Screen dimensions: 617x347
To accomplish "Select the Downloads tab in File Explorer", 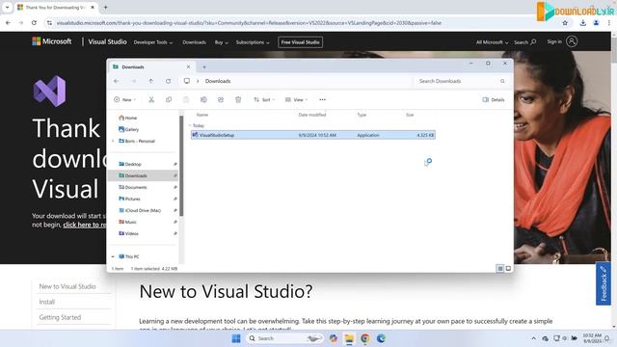I will tap(151, 67).
